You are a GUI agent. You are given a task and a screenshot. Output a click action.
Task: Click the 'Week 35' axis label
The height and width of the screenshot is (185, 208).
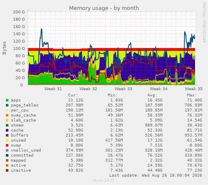click(194, 89)
